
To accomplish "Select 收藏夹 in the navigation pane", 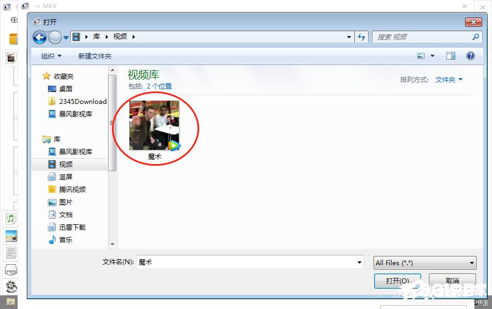I will [64, 77].
